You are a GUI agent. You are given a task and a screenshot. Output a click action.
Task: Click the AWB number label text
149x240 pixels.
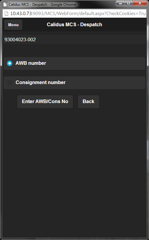click(x=31, y=63)
